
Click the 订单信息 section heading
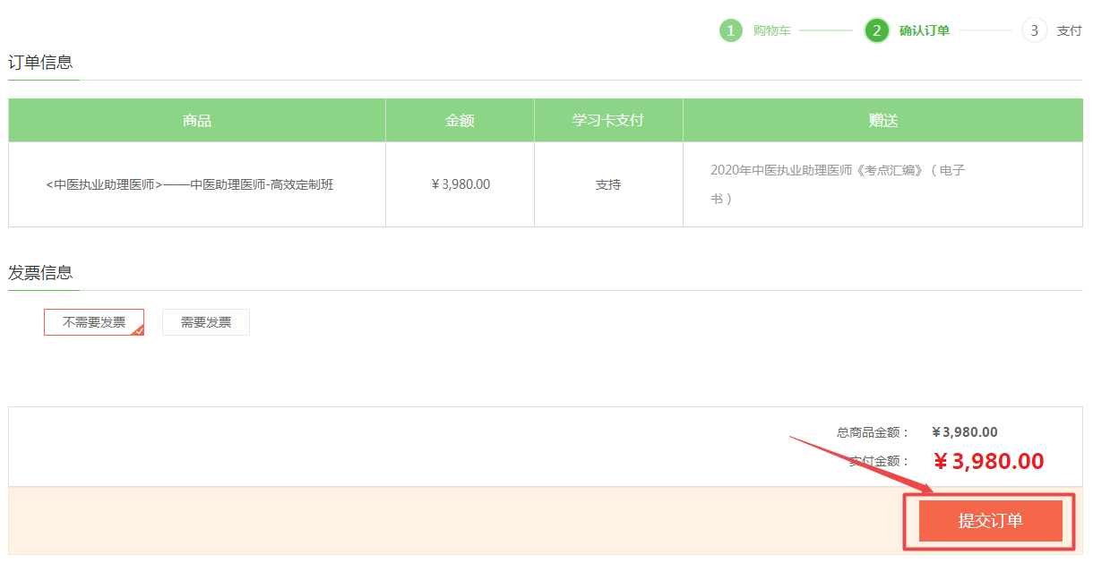coord(40,63)
